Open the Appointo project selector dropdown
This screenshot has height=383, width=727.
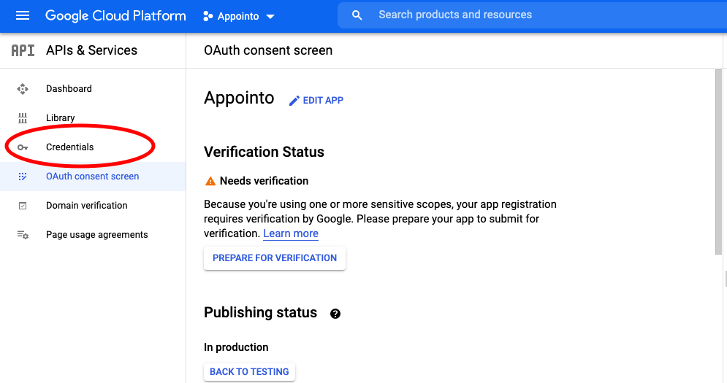click(239, 16)
